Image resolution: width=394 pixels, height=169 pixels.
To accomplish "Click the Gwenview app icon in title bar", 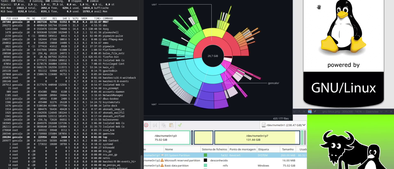I will click(x=310, y=112).
